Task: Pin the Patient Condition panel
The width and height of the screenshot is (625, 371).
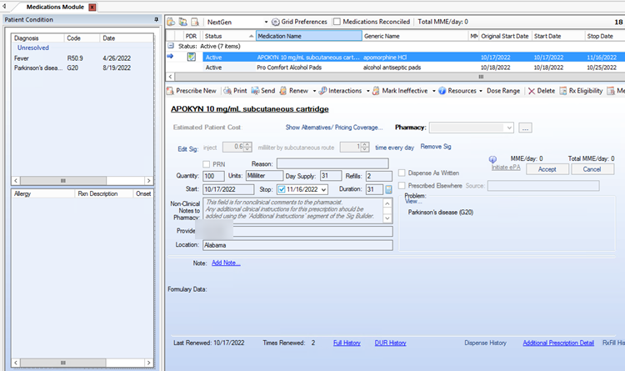Action: pos(156,19)
